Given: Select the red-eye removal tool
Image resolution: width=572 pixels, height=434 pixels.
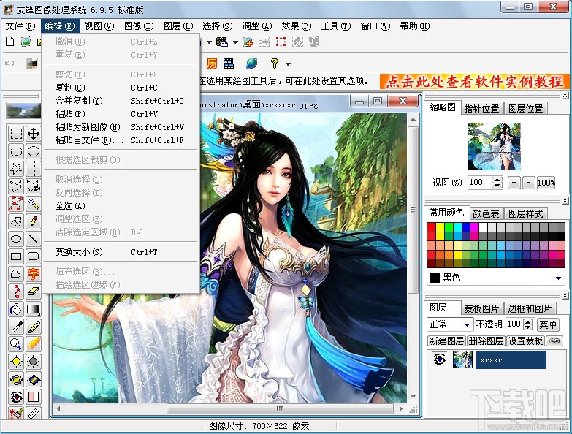Looking at the screenshot, I should coord(16,397).
